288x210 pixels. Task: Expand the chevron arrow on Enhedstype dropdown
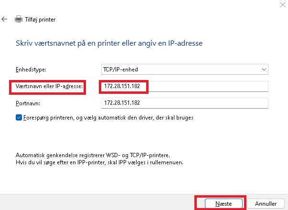264,70
